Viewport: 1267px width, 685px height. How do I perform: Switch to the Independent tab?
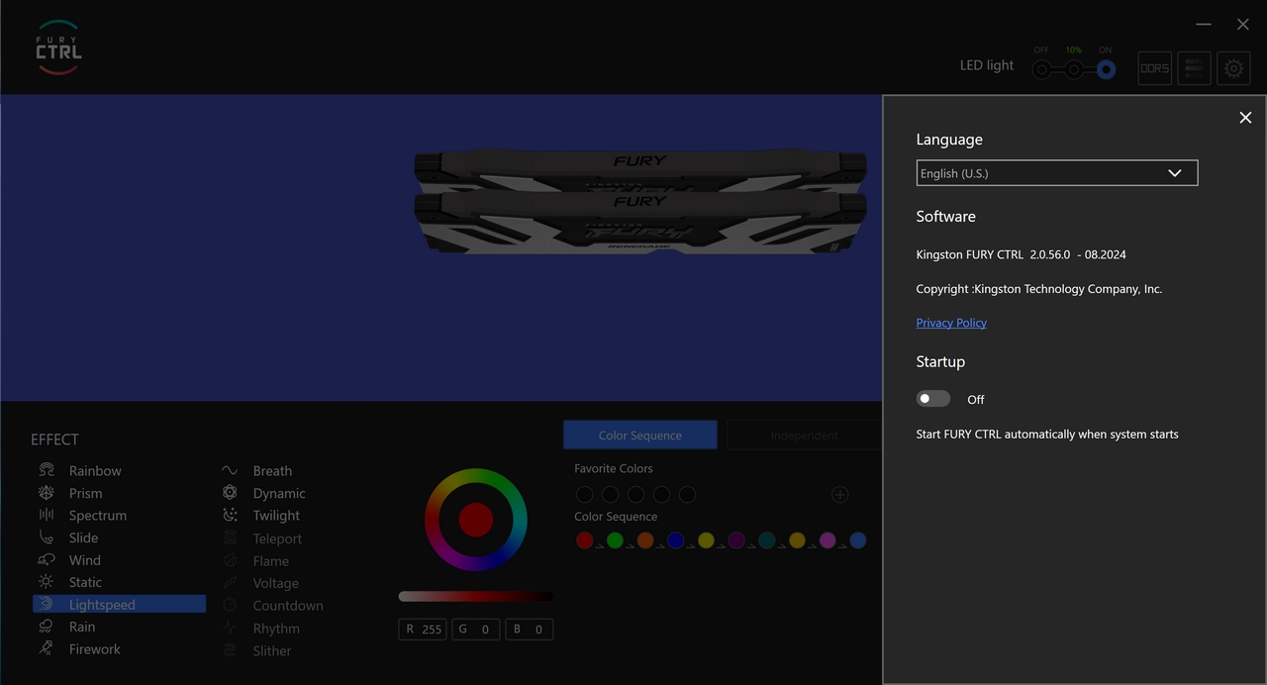[804, 435]
